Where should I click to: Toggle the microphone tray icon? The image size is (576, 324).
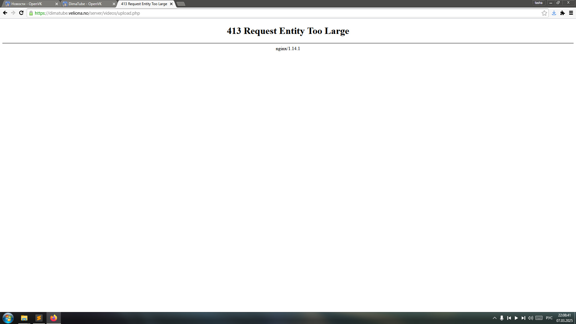[x=502, y=318]
